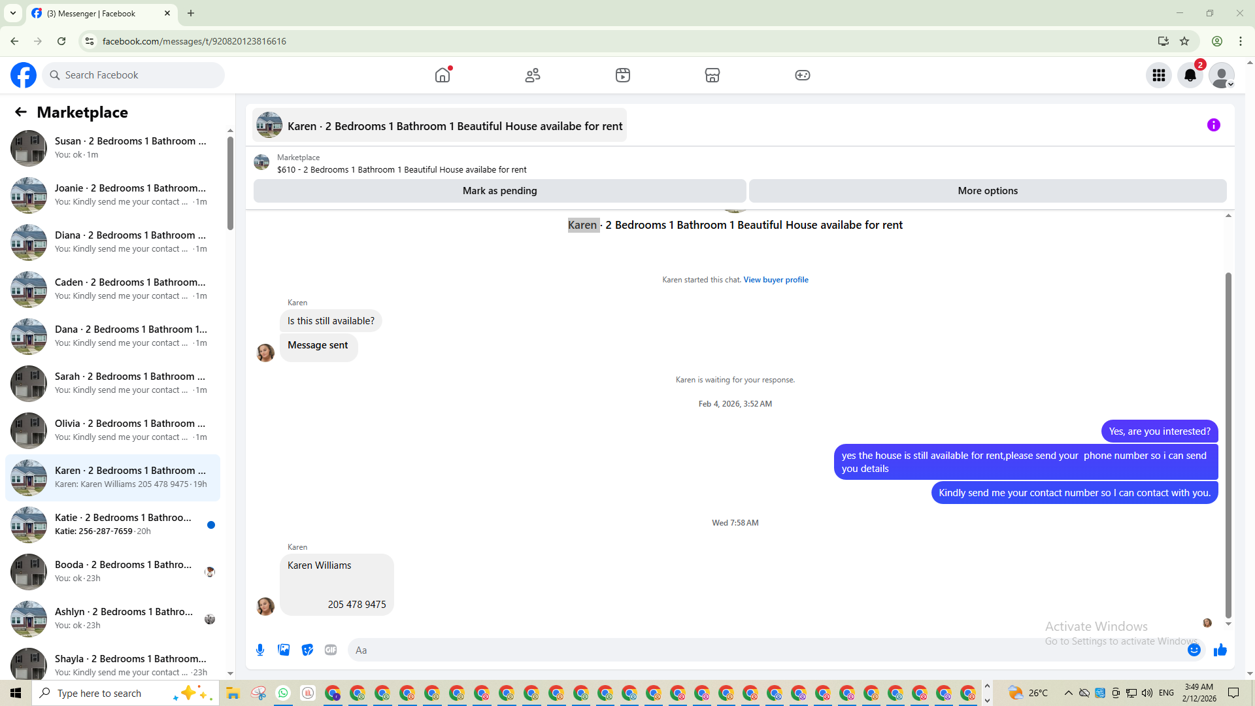Click the $610 Marketplace listing summary
Viewport: 1255px width, 706px height.
coord(401,170)
